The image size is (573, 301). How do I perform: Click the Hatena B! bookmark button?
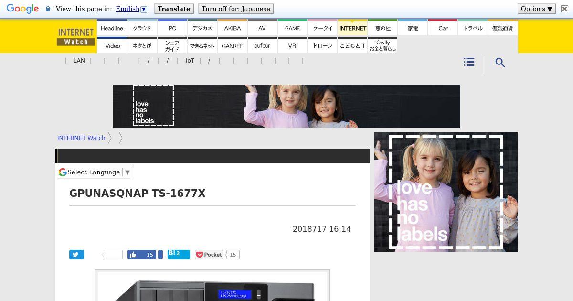[x=179, y=254]
